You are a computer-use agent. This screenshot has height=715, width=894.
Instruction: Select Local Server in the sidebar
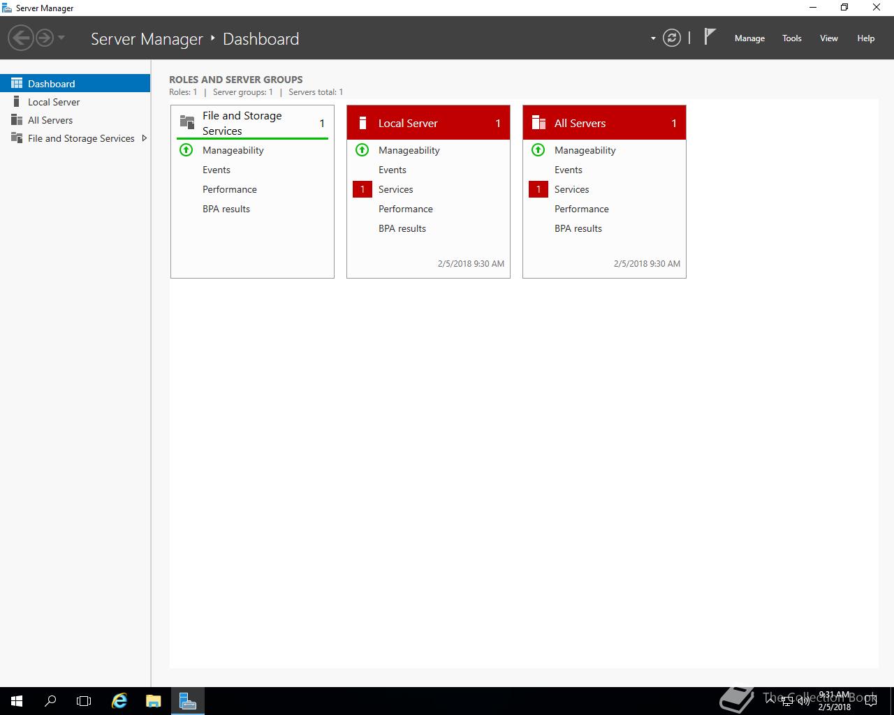pyautogui.click(x=54, y=102)
